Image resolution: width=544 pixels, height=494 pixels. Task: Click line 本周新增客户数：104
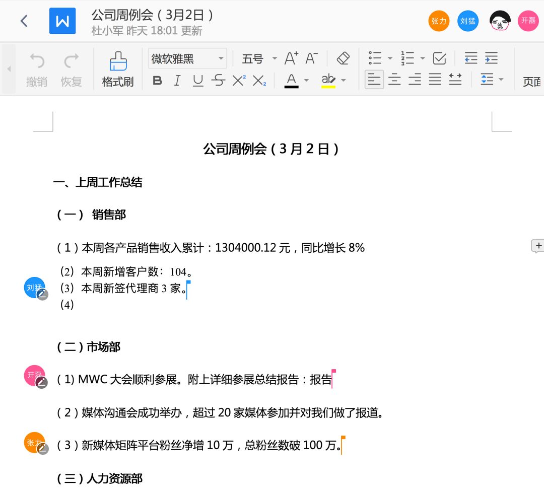point(126,271)
